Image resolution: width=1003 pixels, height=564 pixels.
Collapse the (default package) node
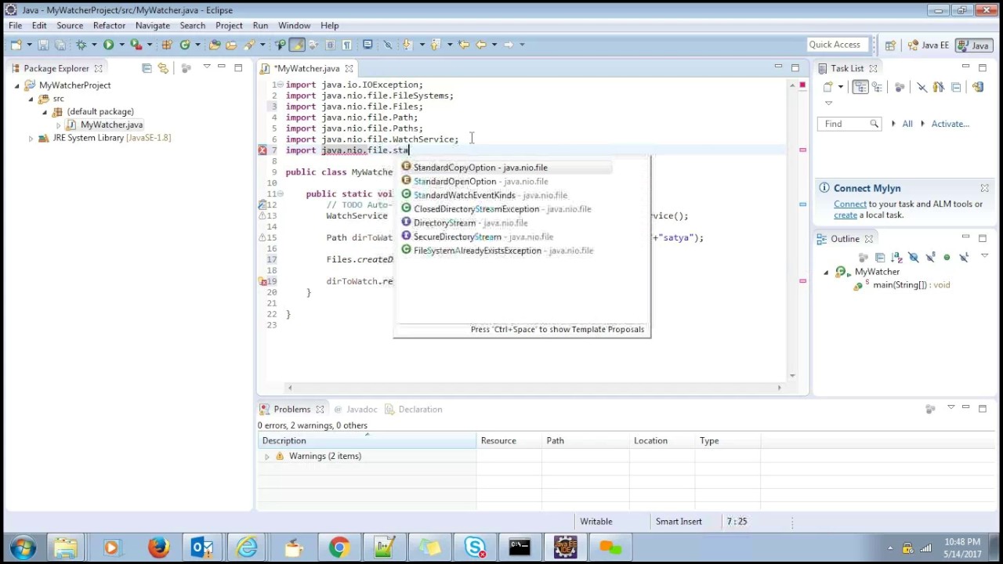(45, 112)
